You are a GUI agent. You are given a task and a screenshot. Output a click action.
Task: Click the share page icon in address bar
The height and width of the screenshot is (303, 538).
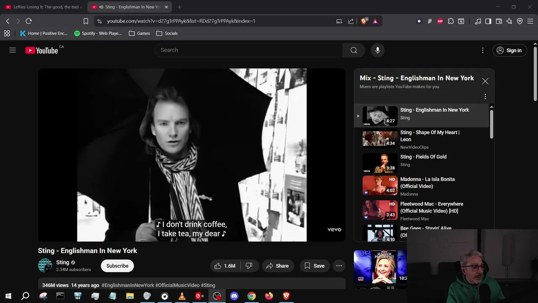click(351, 21)
